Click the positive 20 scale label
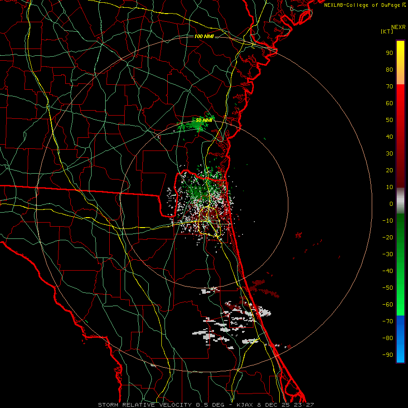Viewport: 408px width, 408px height. point(389,170)
